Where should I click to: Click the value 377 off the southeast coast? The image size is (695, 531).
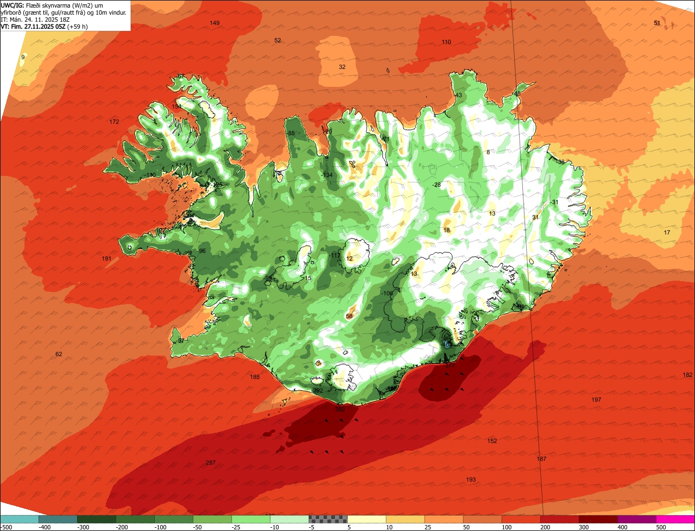pyautogui.click(x=450, y=366)
